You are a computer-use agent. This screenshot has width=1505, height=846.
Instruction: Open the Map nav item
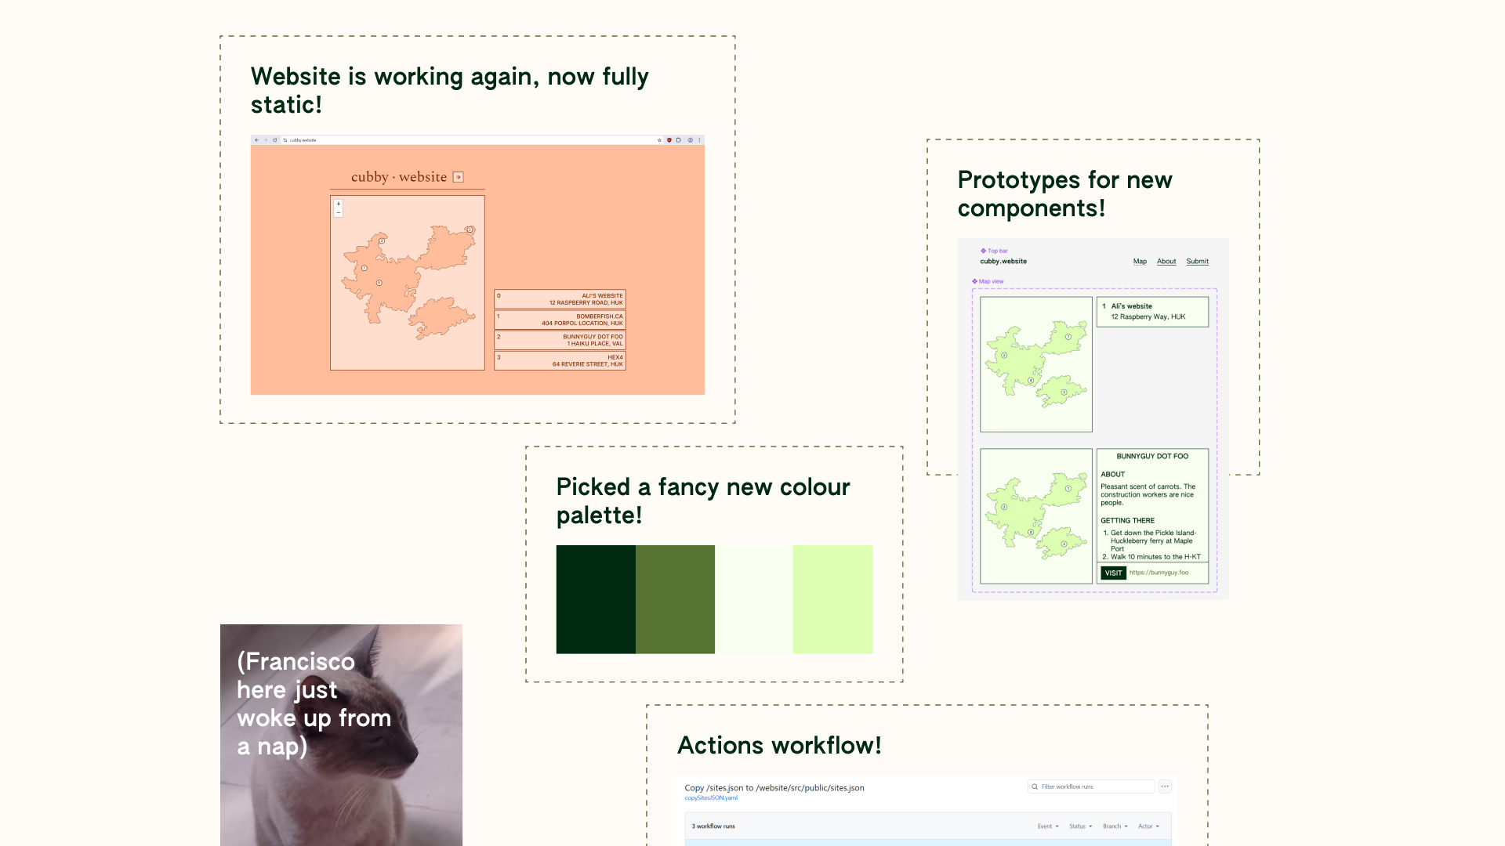(x=1140, y=262)
